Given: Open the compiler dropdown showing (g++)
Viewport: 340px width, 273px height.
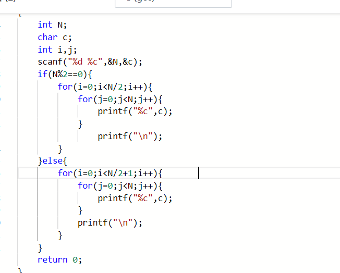Looking at the screenshot, I should tap(173, 3).
